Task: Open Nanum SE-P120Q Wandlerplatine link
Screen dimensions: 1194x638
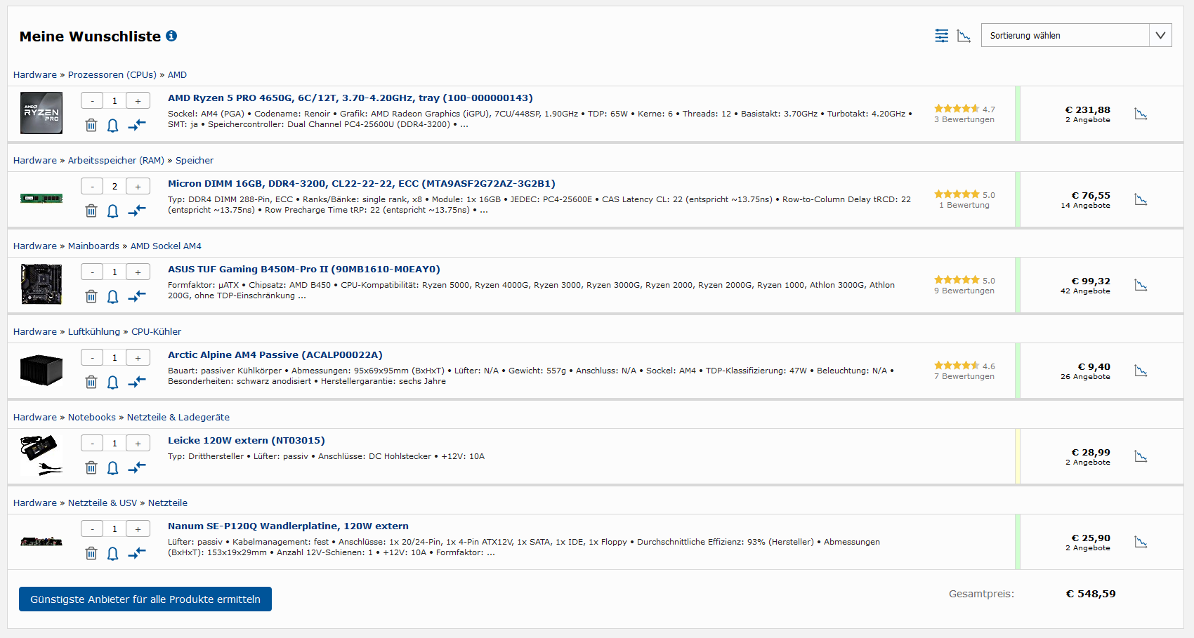Action: (288, 526)
